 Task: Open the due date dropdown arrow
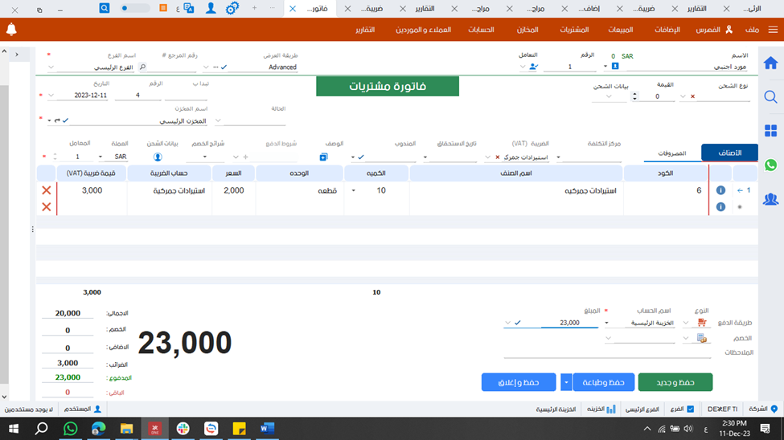click(x=425, y=157)
